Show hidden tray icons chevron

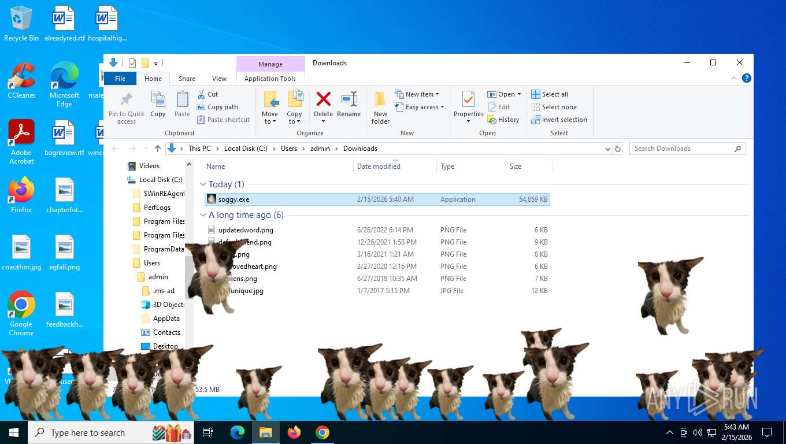tap(670, 432)
